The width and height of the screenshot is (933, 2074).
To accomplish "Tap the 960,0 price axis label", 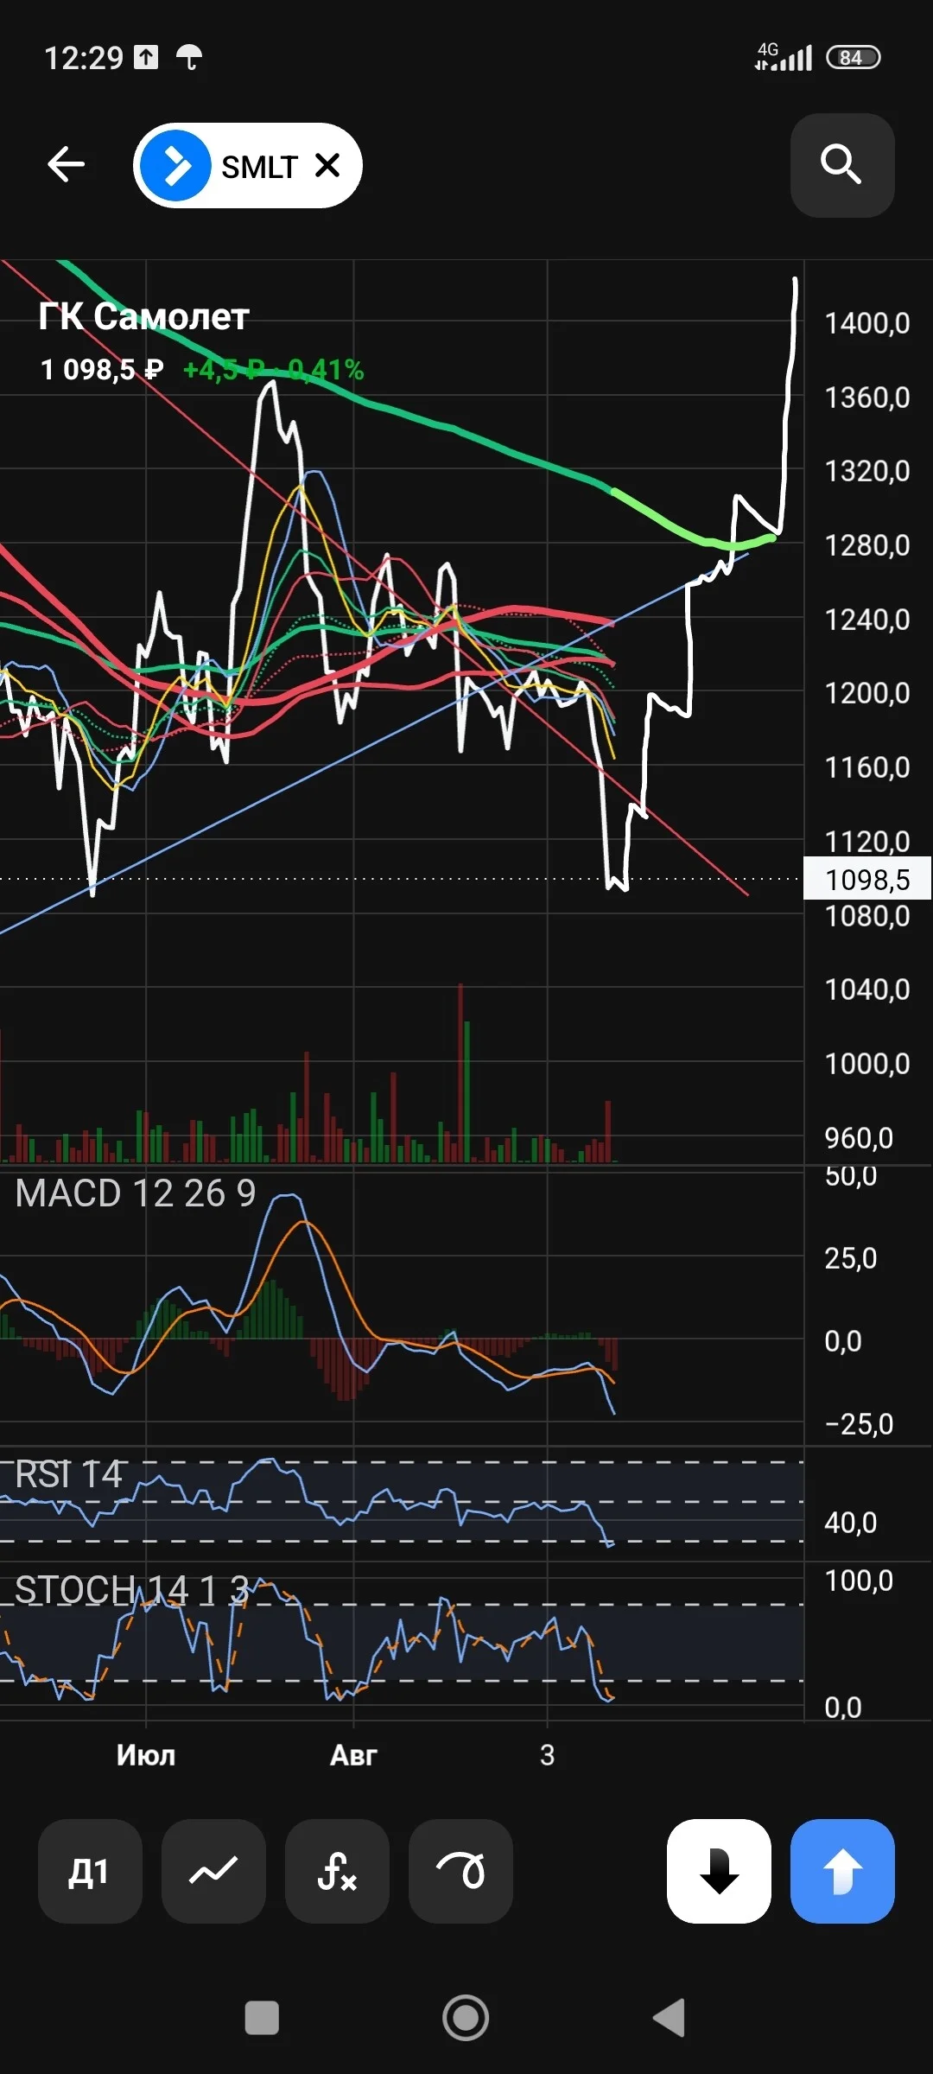I will coord(859,1138).
